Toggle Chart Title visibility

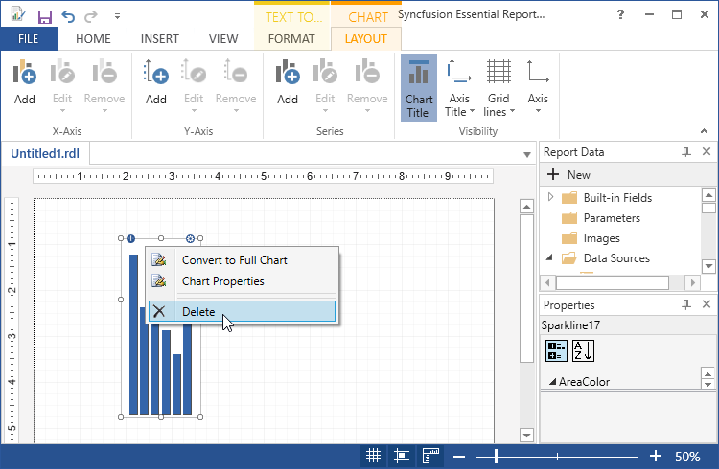tap(418, 87)
